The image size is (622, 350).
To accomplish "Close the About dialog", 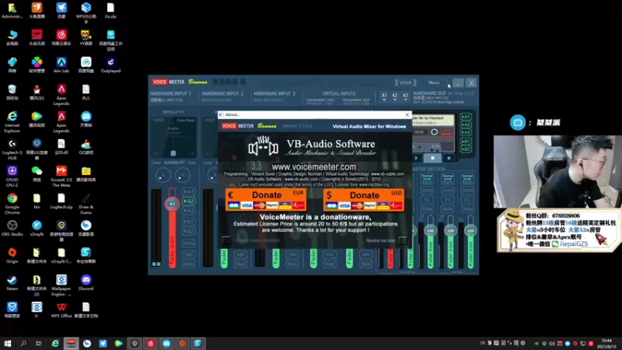I will pos(407,114).
